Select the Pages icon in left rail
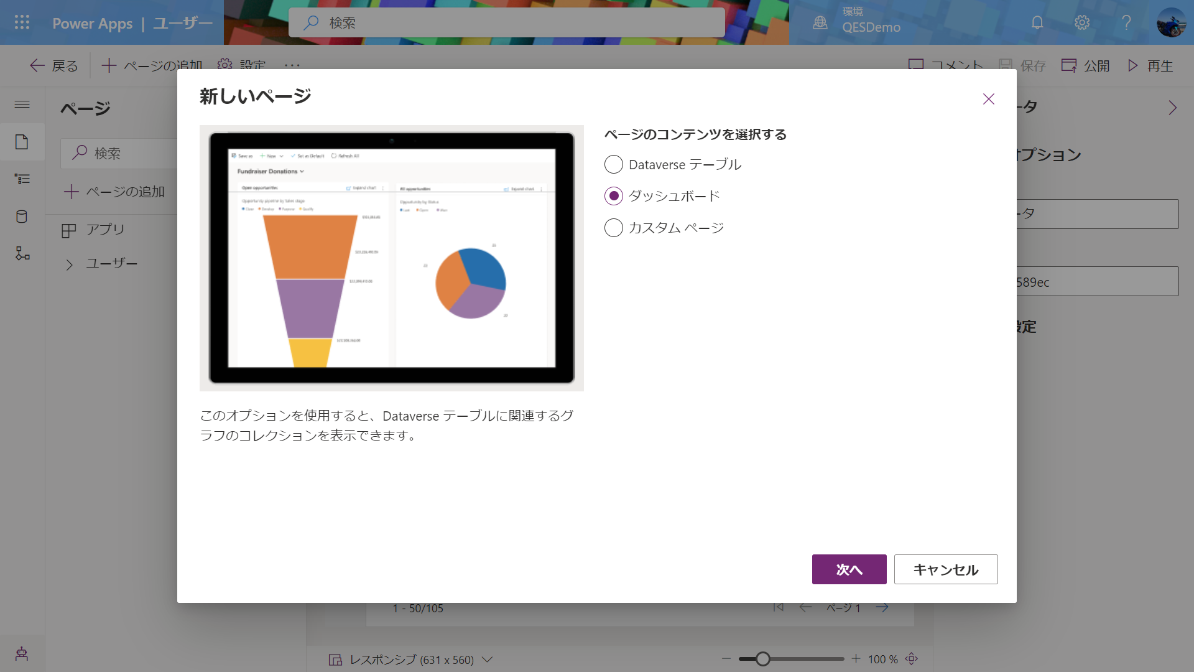This screenshot has height=672, width=1194. pos(22,142)
